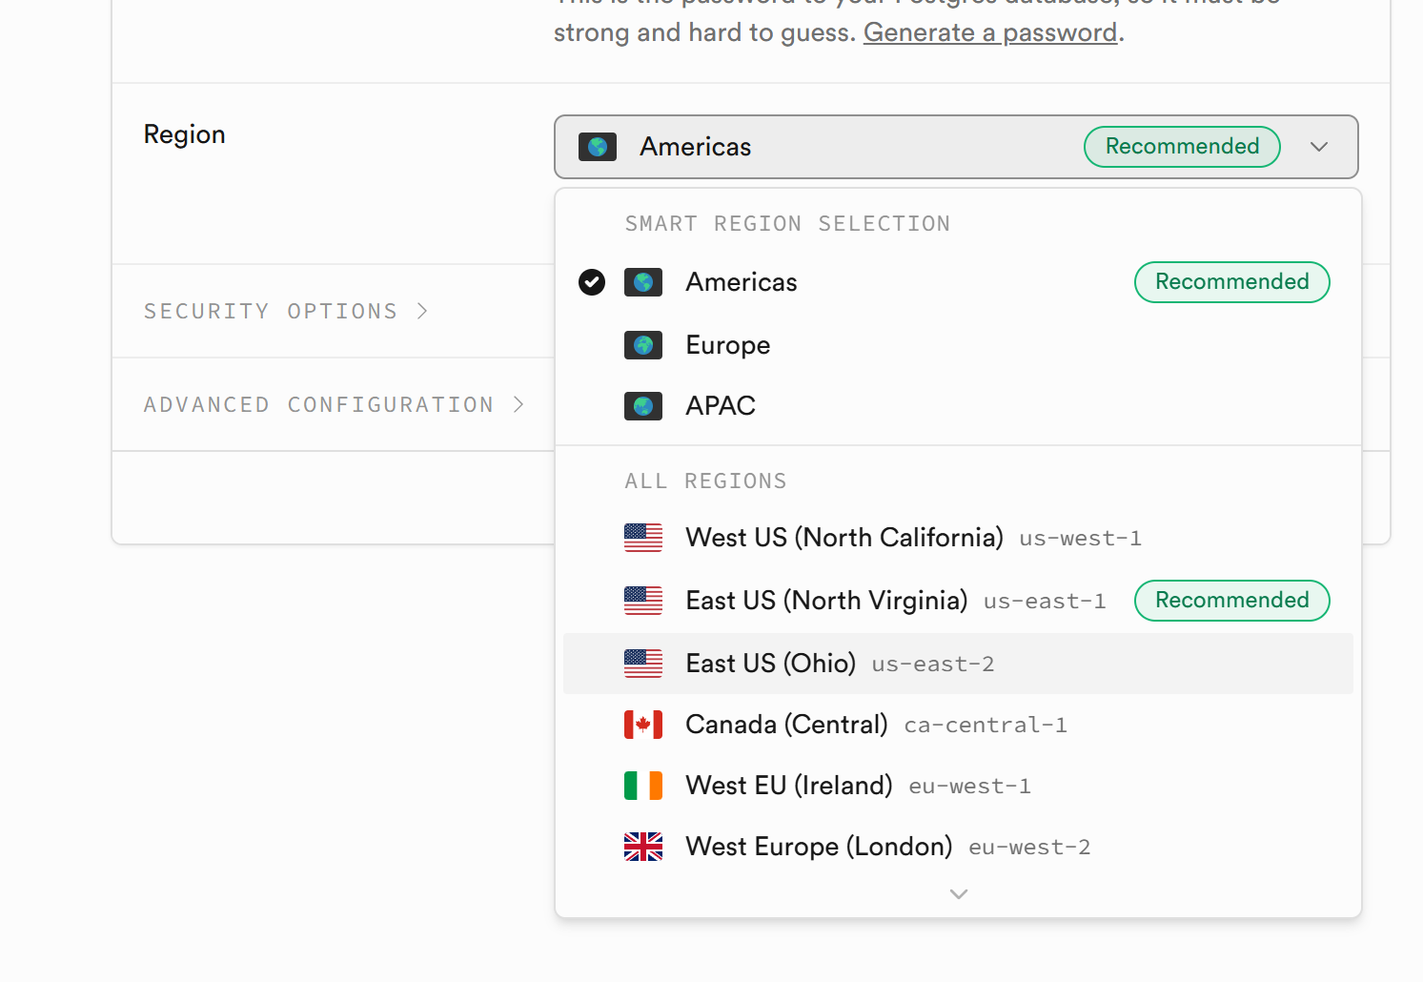
Task: Click the scroll-down chevron at list bottom
Action: [x=959, y=894]
